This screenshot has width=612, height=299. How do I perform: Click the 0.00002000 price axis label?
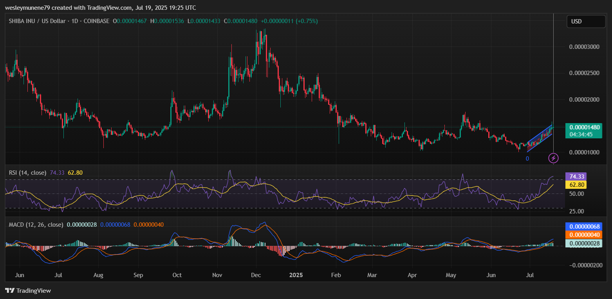584,100
